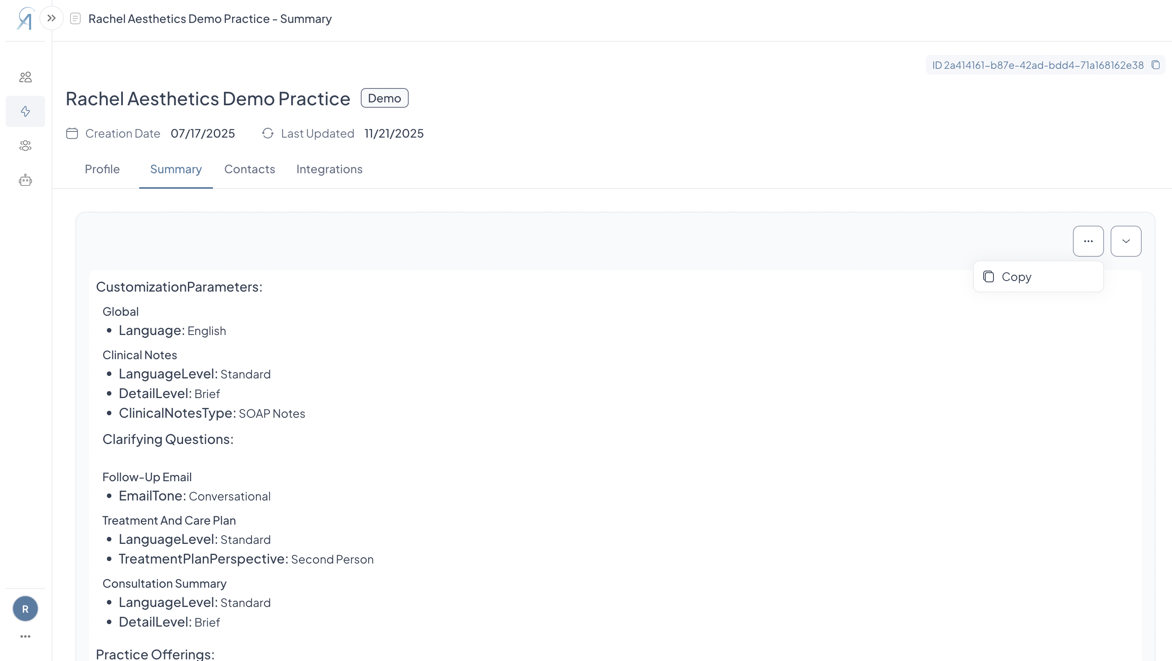1172x661 pixels.
Task: Click the Last Updated refresh icon
Action: pyautogui.click(x=267, y=133)
